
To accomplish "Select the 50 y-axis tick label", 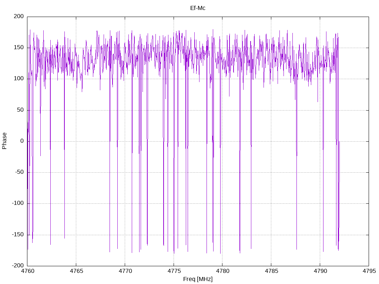I will 21,110.
